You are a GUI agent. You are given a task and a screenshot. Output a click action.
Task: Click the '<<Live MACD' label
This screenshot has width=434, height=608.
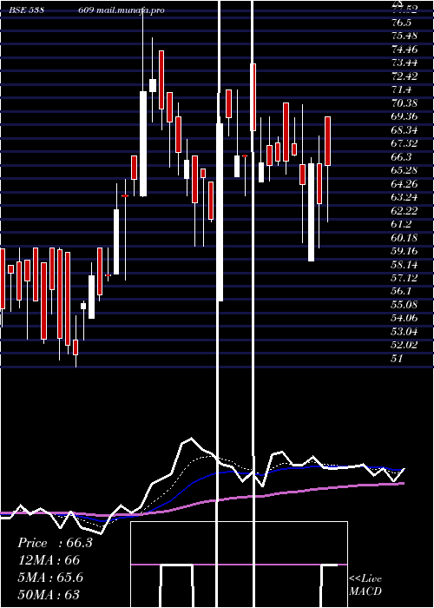pos(365,585)
